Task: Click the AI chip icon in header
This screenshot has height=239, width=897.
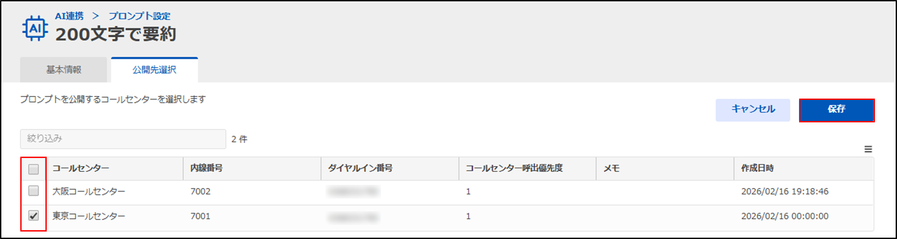Action: 35,29
